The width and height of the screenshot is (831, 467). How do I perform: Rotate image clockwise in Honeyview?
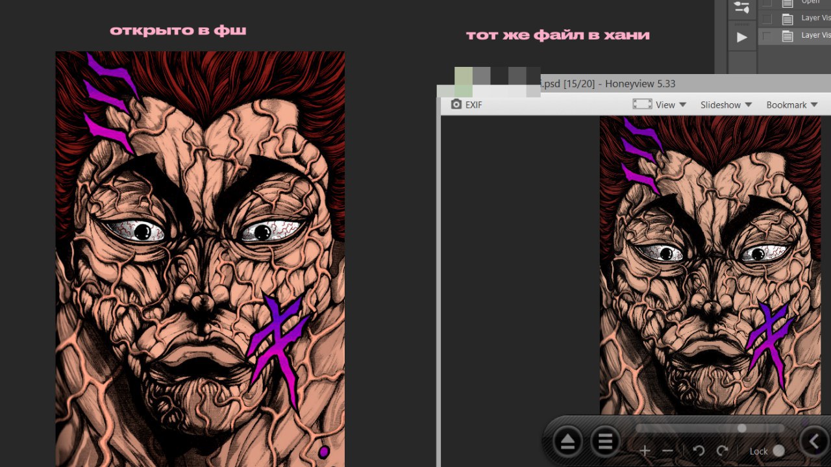click(722, 451)
